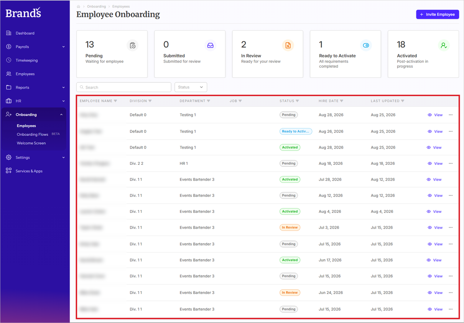
Task: Click the filter icon beside the Status header
Action: click(297, 101)
